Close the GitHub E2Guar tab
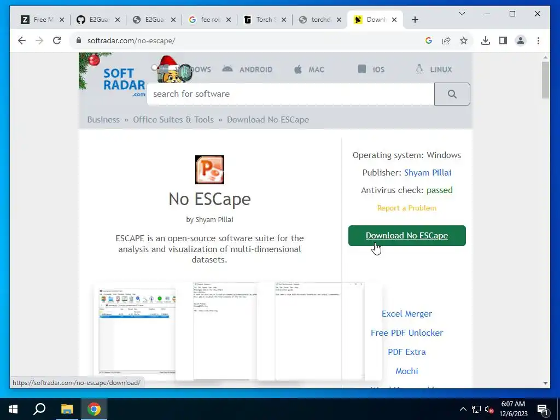The height and width of the screenshot is (420, 560). (118, 20)
